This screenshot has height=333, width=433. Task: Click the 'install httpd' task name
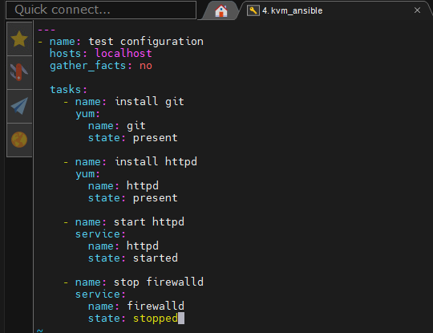click(156, 161)
